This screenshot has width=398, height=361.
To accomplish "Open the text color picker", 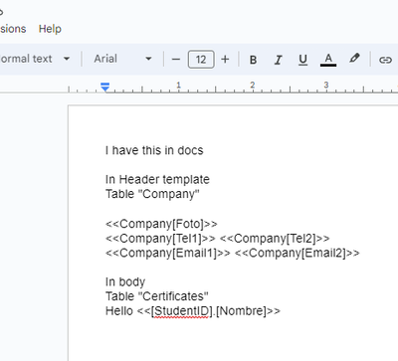I will click(328, 60).
